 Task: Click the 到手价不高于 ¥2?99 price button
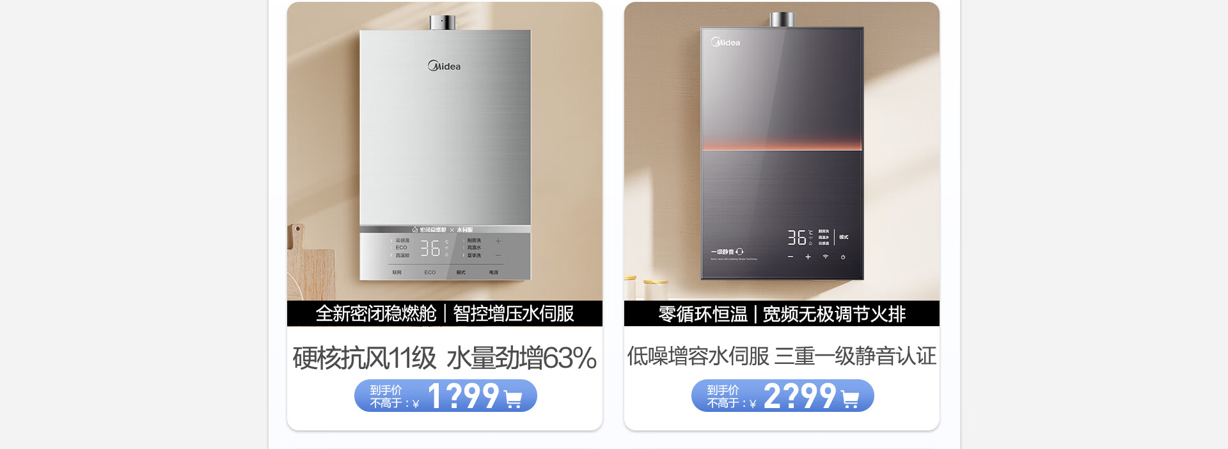click(783, 396)
